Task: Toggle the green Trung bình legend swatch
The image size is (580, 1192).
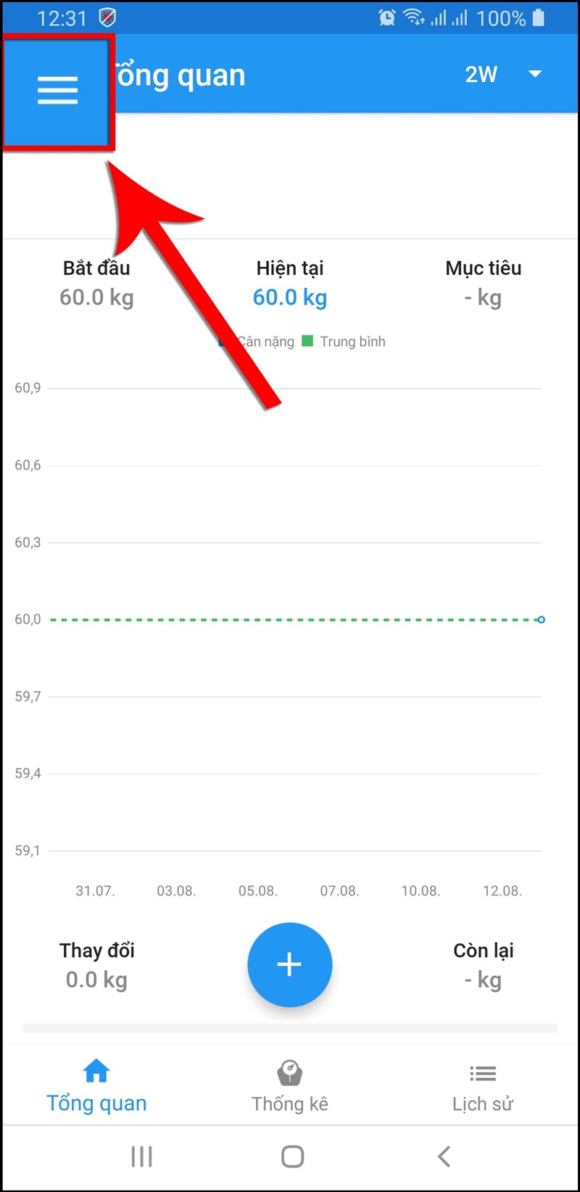Action: [x=307, y=341]
